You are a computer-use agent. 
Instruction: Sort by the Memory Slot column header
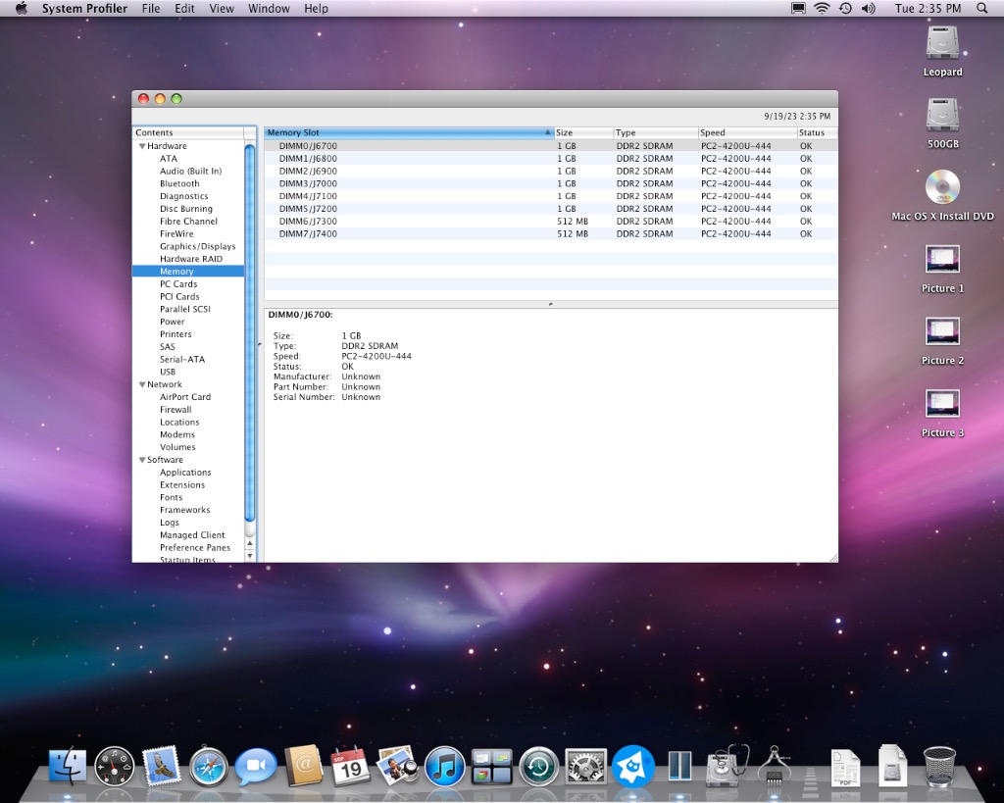click(409, 132)
